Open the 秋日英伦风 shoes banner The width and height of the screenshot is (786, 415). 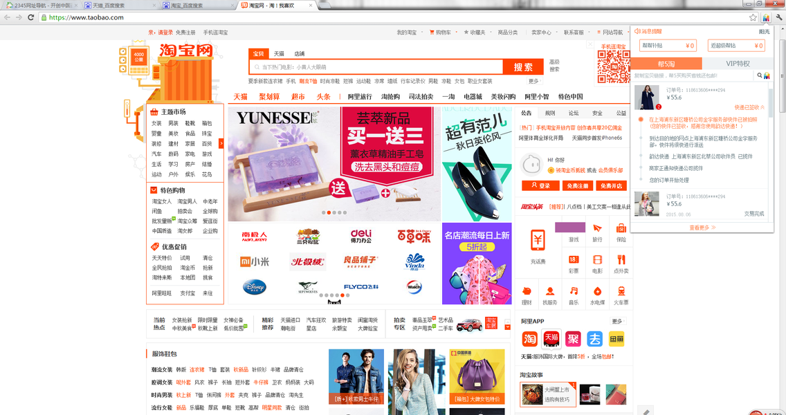(477, 164)
